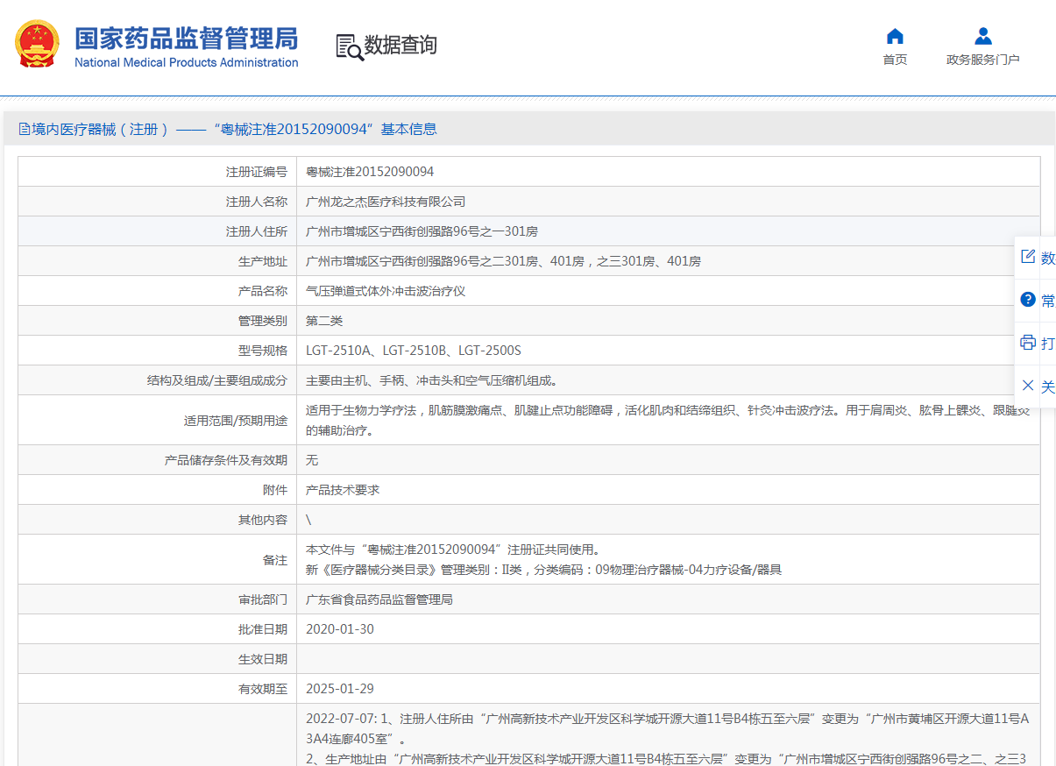Select the number value in the 注册证编号 row
The image size is (1056, 766).
(x=370, y=172)
